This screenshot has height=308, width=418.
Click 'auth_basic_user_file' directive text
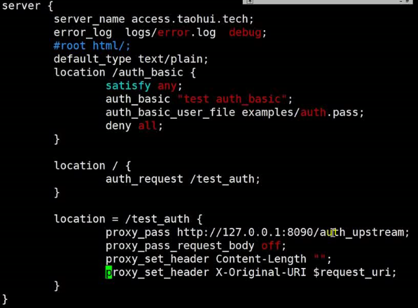(x=171, y=113)
